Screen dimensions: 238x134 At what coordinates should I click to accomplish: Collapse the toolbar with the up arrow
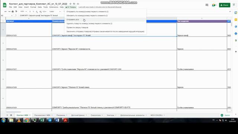(230, 12)
